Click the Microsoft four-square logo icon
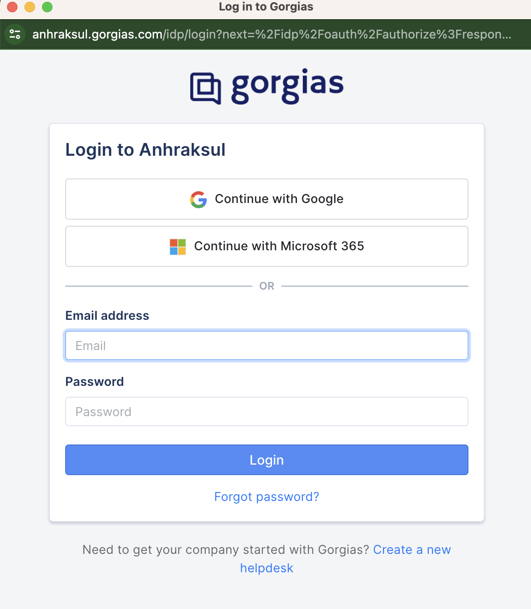Image resolution: width=531 pixels, height=609 pixels. click(x=178, y=247)
